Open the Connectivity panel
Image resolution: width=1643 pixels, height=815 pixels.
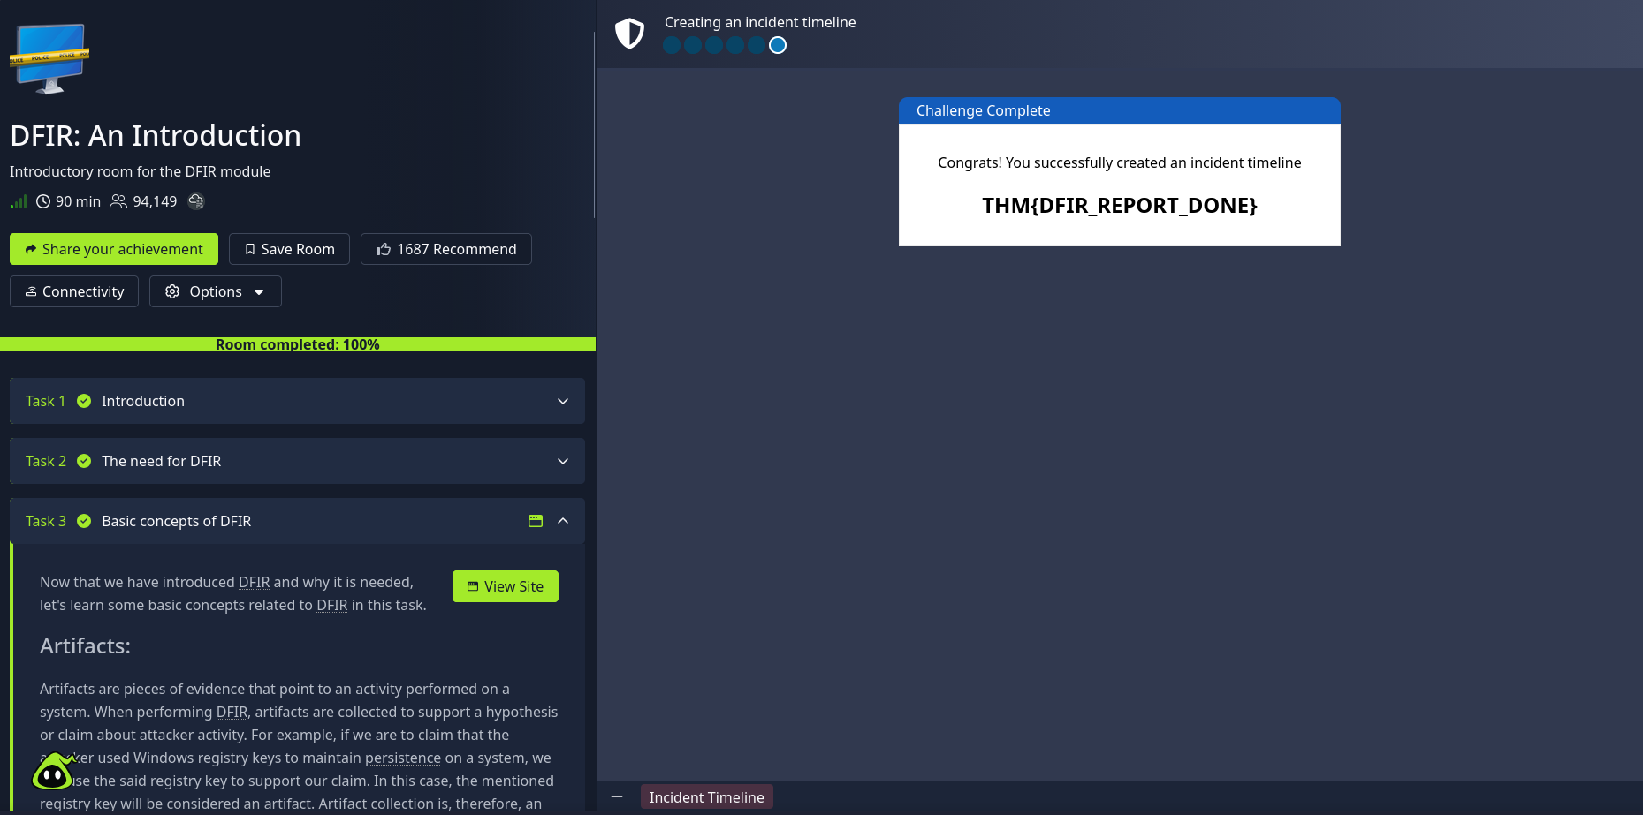click(74, 291)
